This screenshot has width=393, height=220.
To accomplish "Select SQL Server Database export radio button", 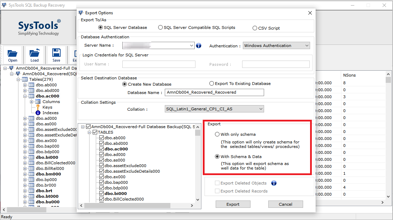I will point(100,28).
